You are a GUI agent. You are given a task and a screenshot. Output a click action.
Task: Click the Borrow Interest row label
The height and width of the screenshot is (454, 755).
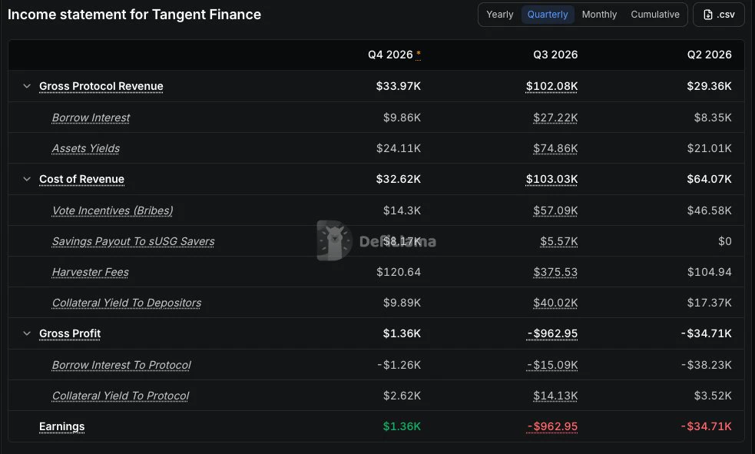click(x=91, y=118)
